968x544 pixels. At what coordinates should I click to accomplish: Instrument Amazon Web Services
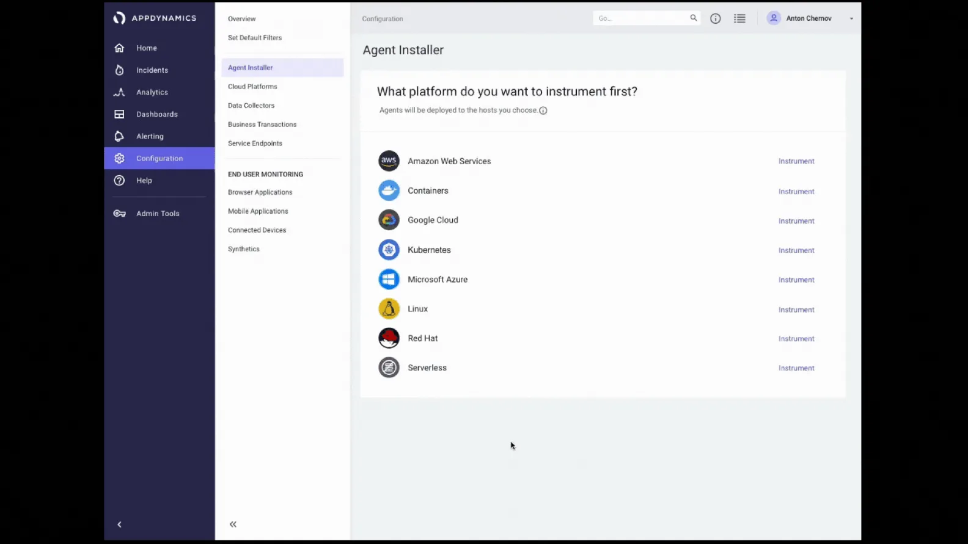coord(796,161)
